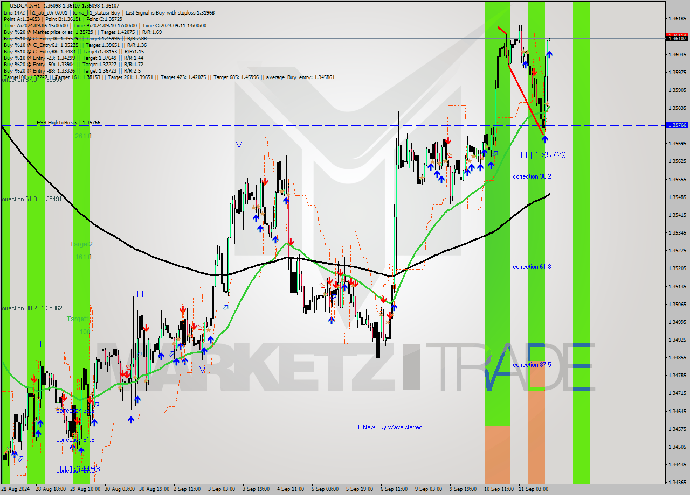Click the 'correction 38.2 | 1.35062' label at the left edge
Viewport: 690px width, 495px height.
(x=31, y=308)
